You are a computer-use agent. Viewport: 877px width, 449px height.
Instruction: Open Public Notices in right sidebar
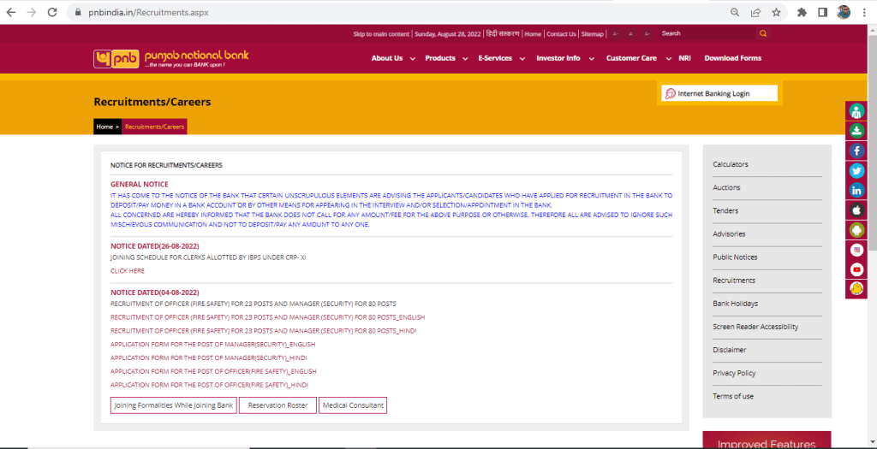click(x=735, y=257)
